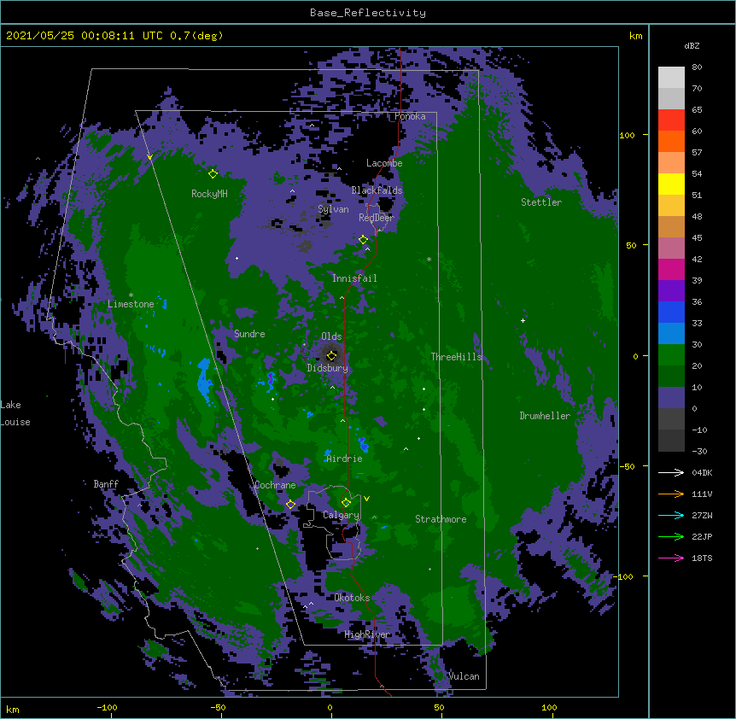Click the magenta 18TS arrow in legend
This screenshot has height=719, width=736.
click(x=671, y=558)
